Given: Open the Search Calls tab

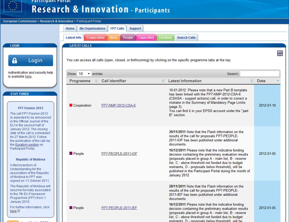Looking at the screenshot, I should coord(186,37).
